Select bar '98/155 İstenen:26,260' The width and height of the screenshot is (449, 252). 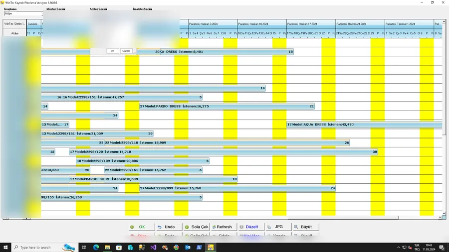(122, 198)
